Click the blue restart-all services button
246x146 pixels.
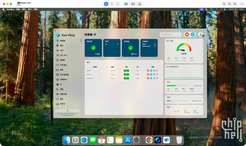click(193, 34)
